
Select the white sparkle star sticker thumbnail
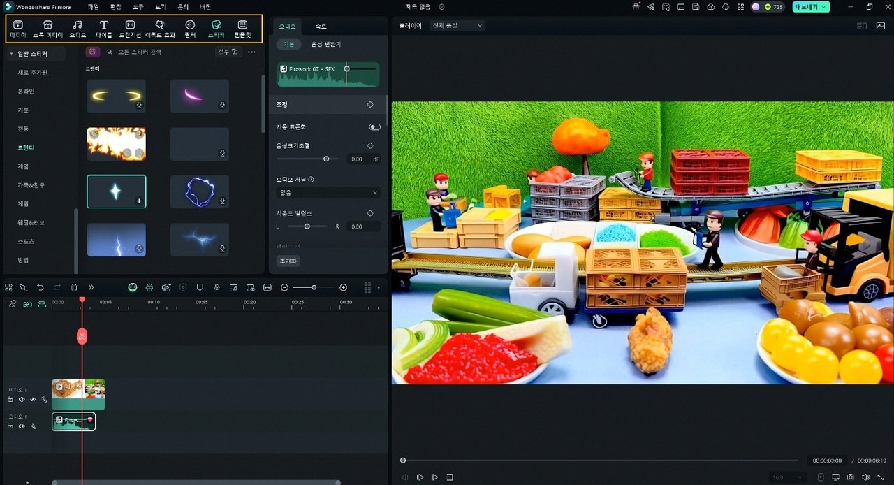(x=116, y=191)
